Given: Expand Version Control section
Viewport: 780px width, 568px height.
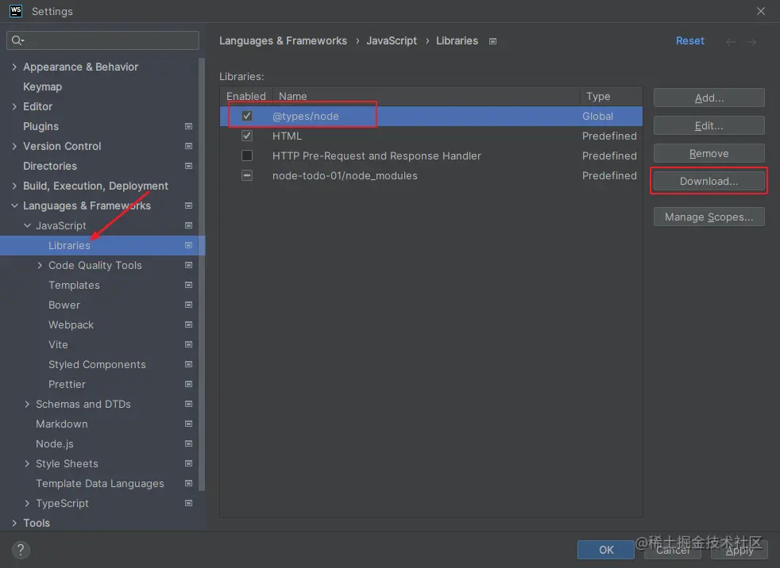Looking at the screenshot, I should tap(14, 146).
